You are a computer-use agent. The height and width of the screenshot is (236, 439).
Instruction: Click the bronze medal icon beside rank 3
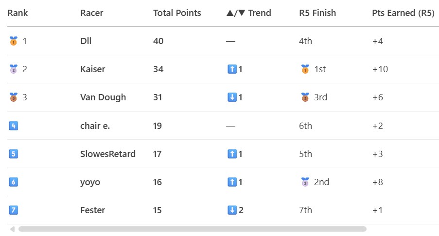(14, 97)
